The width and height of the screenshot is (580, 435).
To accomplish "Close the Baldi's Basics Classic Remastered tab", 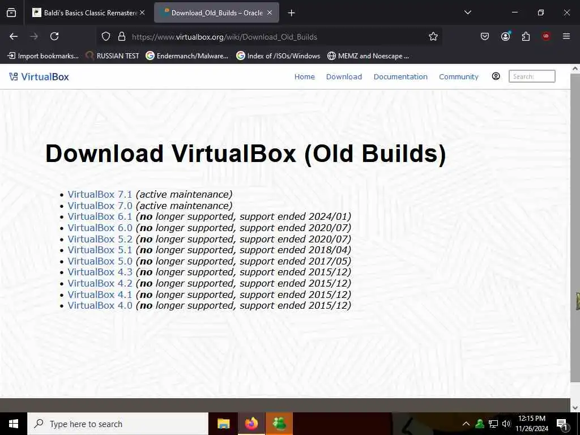I will pos(142,12).
